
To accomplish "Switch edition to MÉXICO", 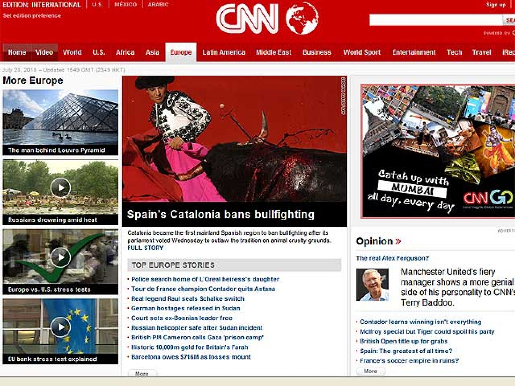I will coord(126,5).
